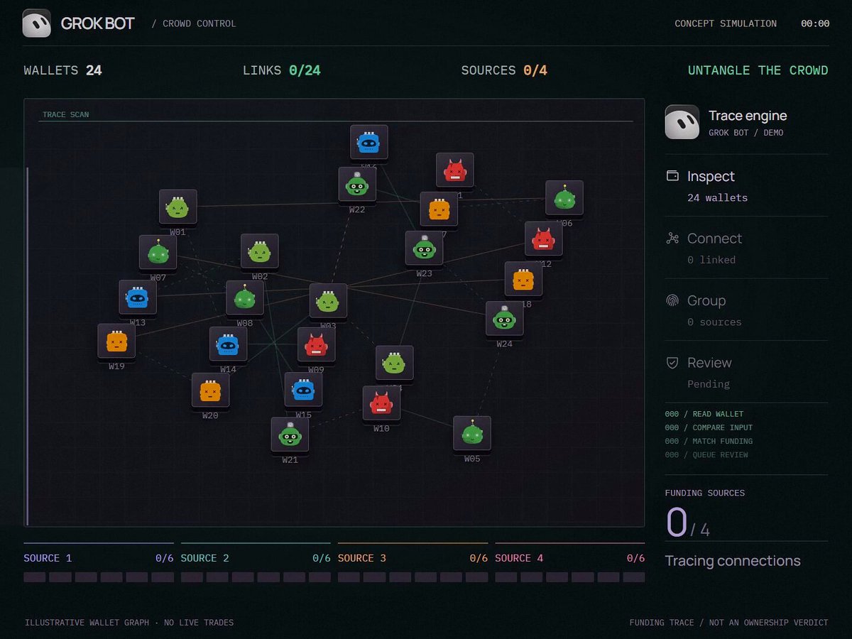This screenshot has height=639, width=852.
Task: Click the FUNDING SOURCES heading
Action: click(705, 493)
